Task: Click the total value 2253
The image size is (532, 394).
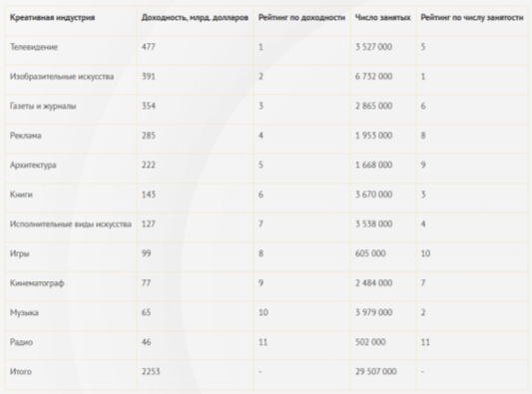Action: [151, 372]
